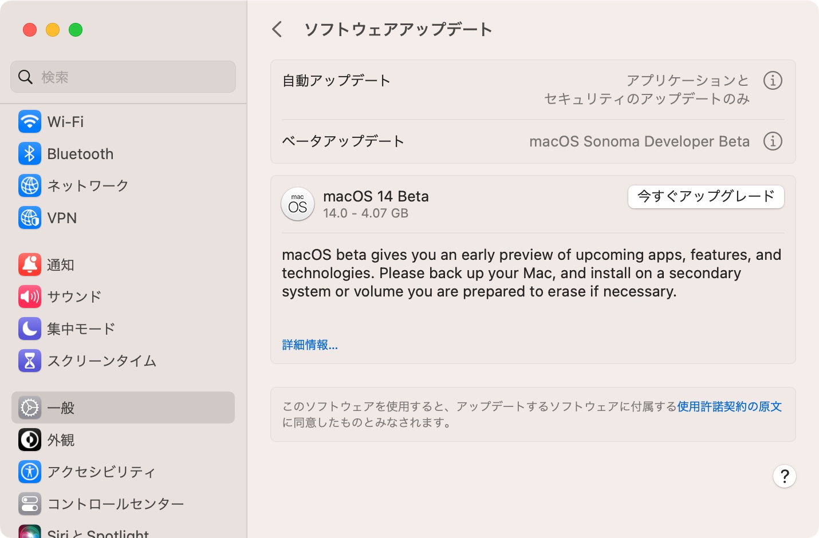819x538 pixels.
Task: Open the 使用許諾契約の原文 link
Action: click(730, 406)
